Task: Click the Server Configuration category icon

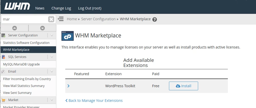Action: point(3,35)
